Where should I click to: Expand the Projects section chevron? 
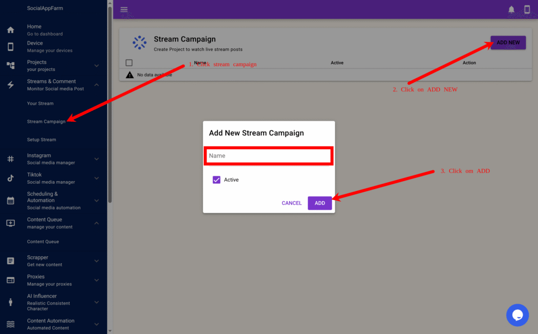(x=97, y=66)
